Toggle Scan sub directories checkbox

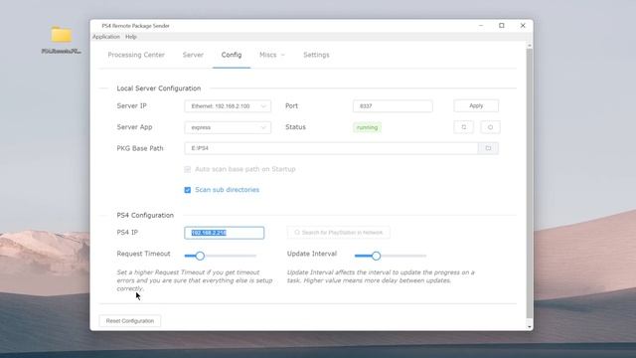click(x=188, y=190)
